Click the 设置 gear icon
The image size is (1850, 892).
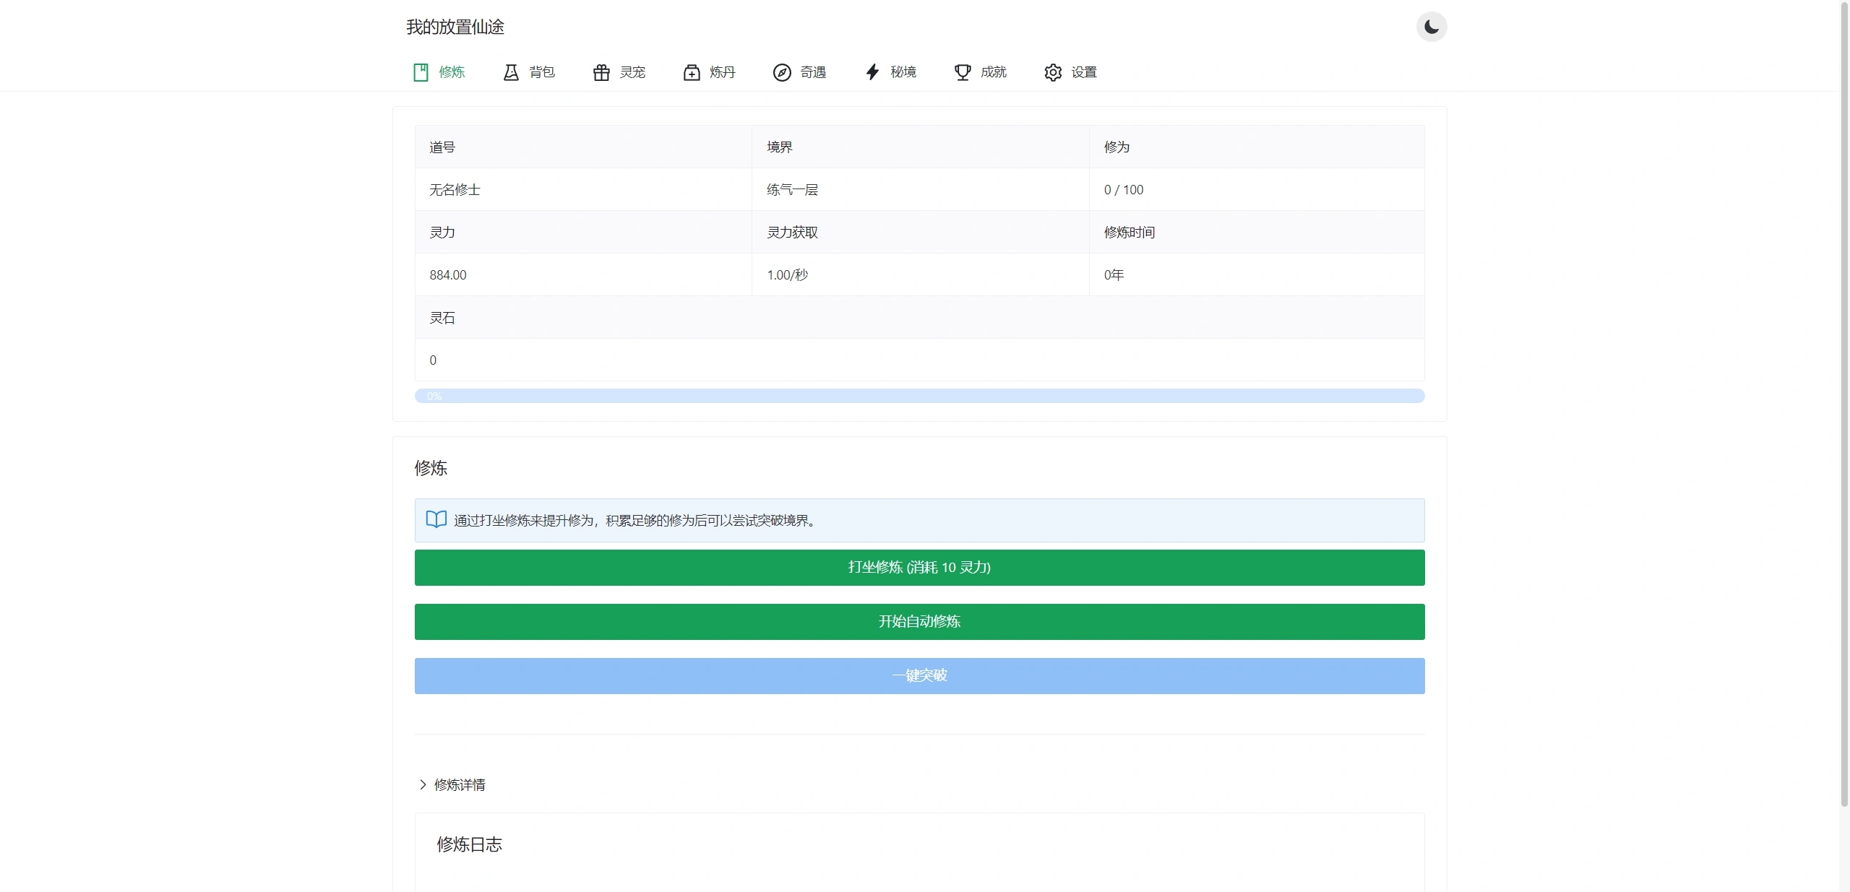1053,72
